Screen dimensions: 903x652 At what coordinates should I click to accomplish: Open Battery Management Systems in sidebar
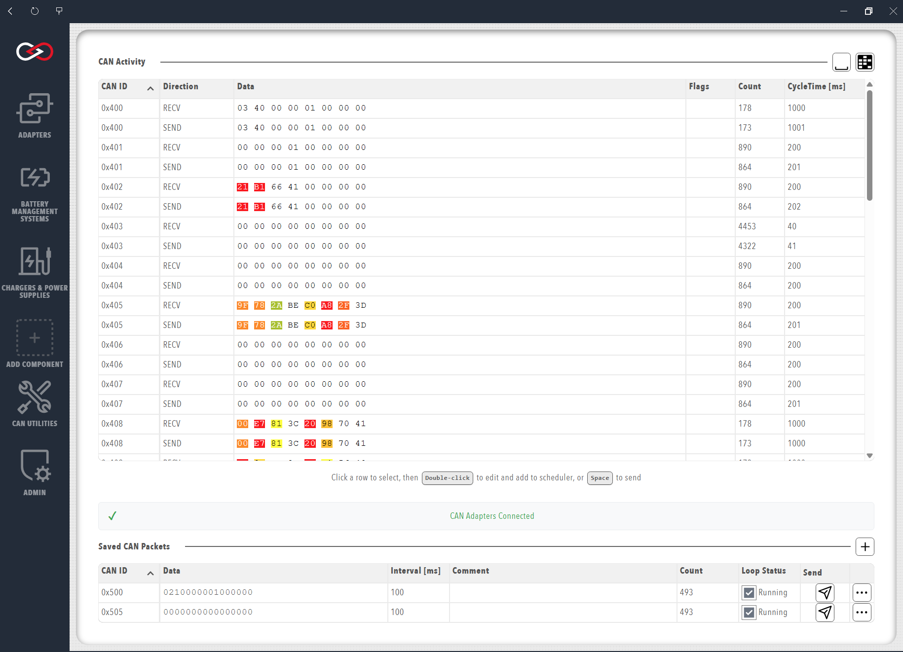coord(35,194)
